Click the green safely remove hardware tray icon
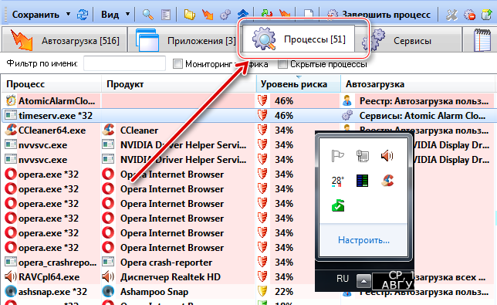 (x=337, y=205)
